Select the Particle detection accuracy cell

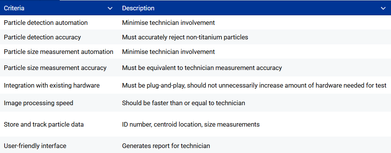42,37
